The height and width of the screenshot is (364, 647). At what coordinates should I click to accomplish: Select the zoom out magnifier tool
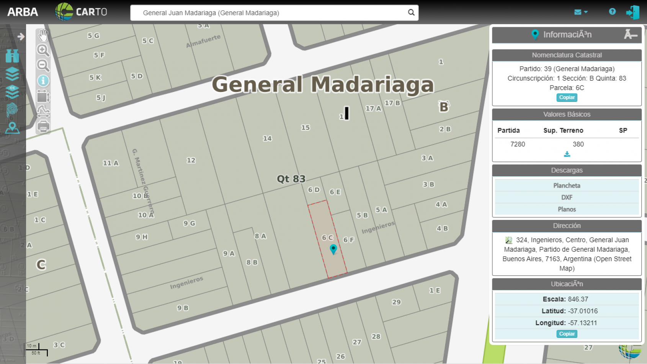pos(43,65)
